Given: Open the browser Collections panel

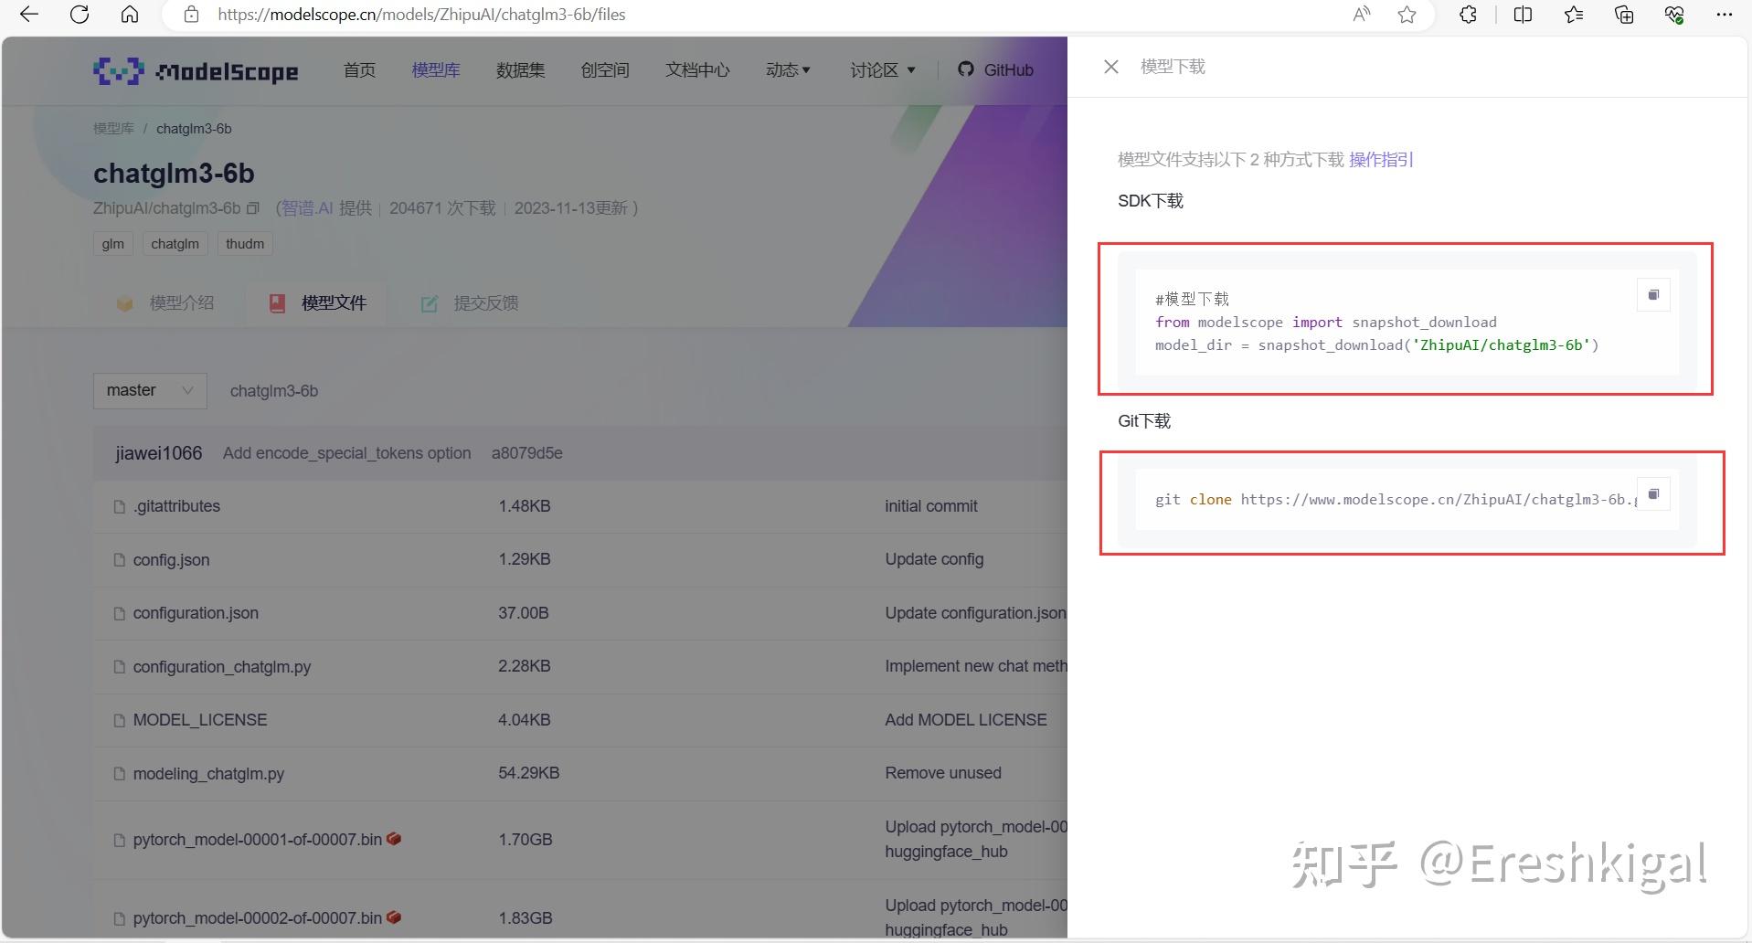Looking at the screenshot, I should (1624, 15).
